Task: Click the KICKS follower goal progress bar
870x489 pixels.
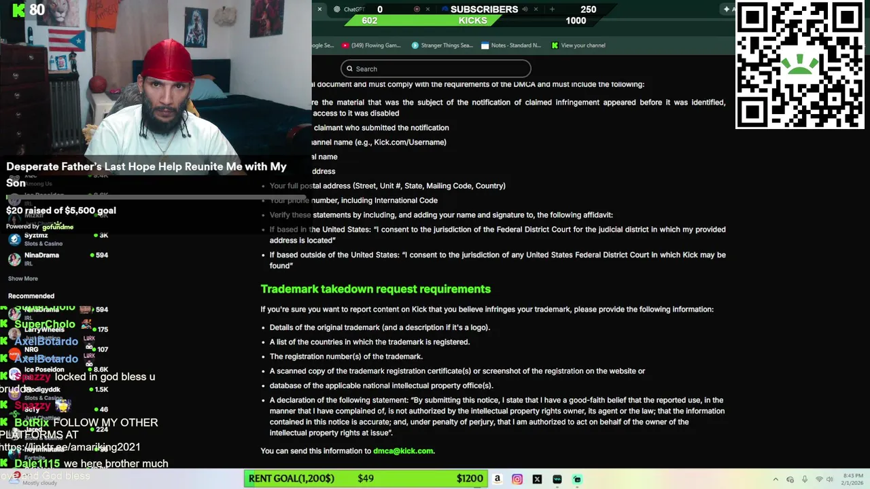Action: [x=472, y=20]
